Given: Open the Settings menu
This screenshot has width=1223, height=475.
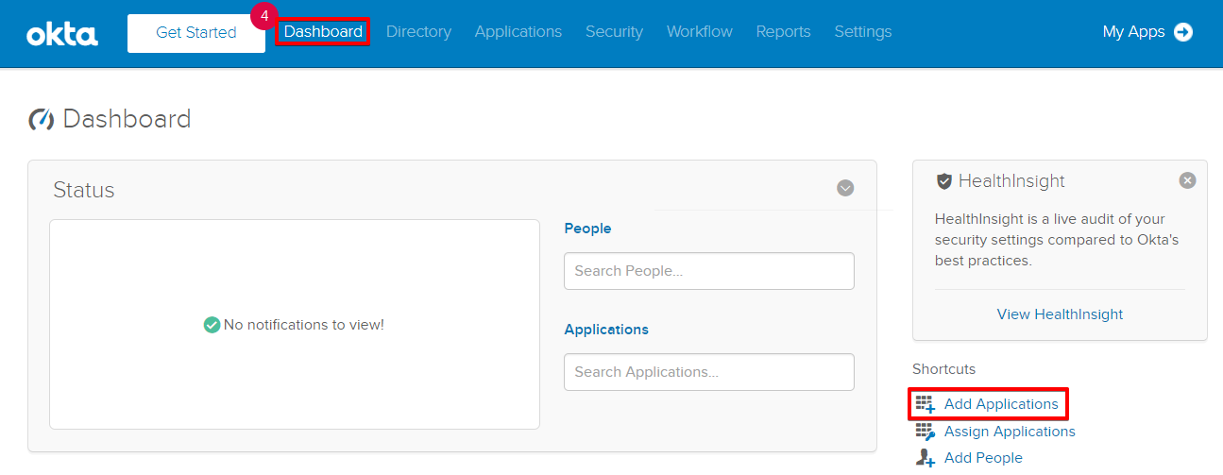Looking at the screenshot, I should 862,32.
